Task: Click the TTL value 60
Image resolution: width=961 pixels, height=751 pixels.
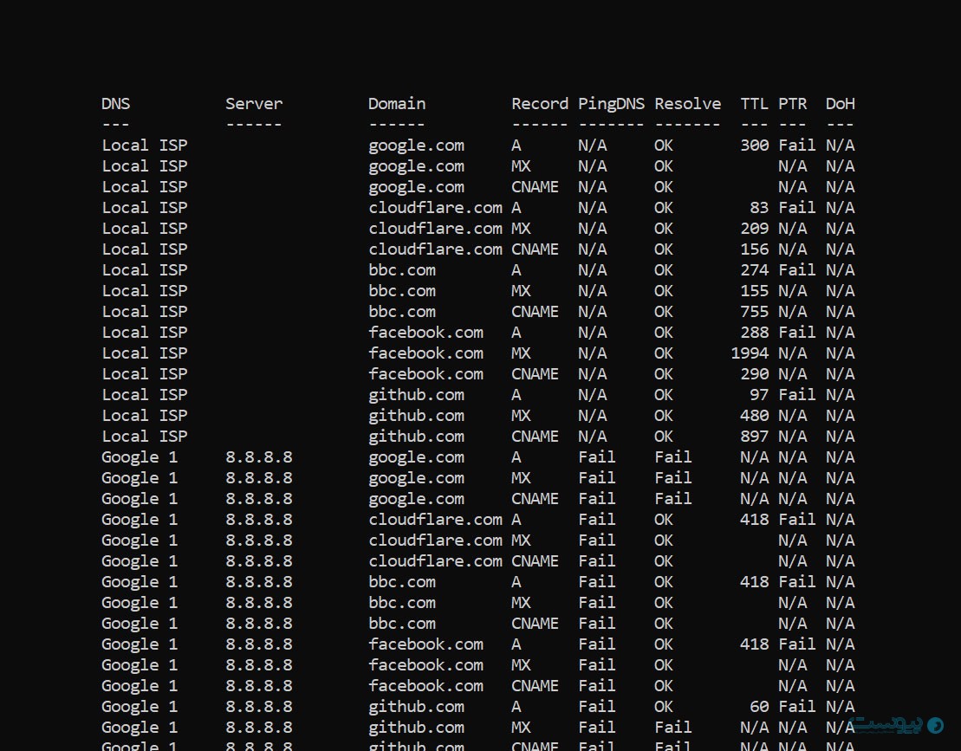Action: click(758, 707)
